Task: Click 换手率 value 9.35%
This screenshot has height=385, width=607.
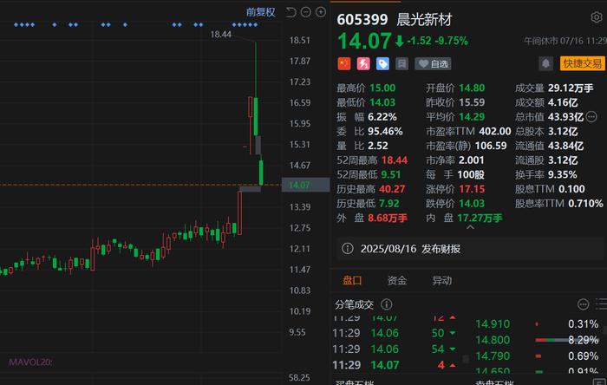Action: (563, 174)
